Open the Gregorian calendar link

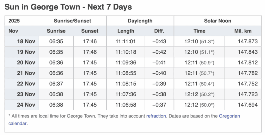pyautogui.click(x=229, y=116)
